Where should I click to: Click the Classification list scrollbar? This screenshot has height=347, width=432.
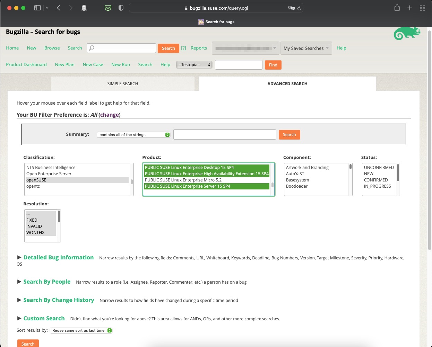point(132,181)
